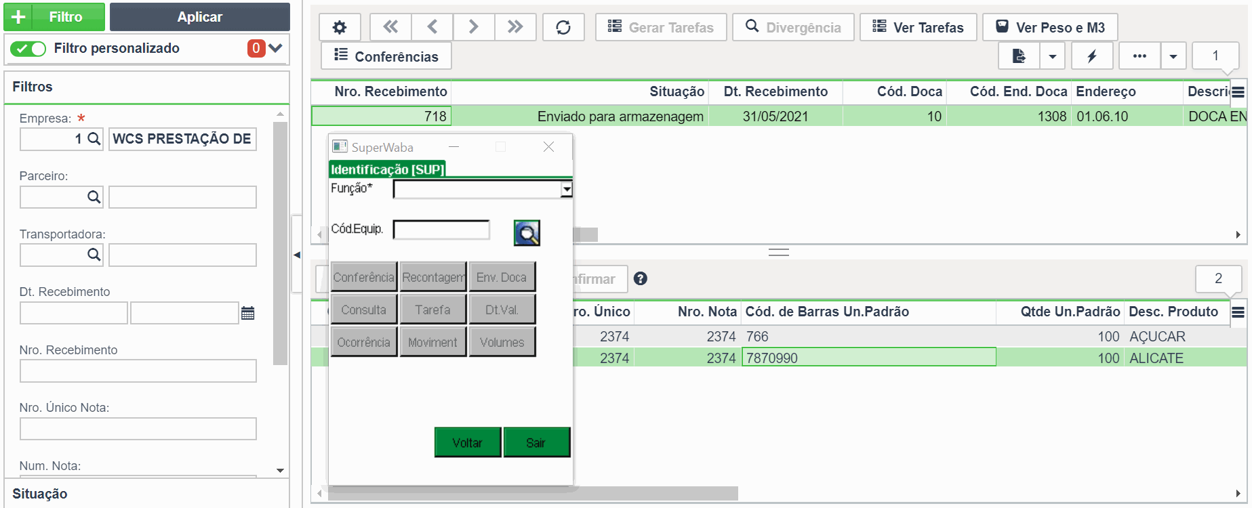Screen dimensions: 1252x508
Task: Open grid settings gear icon
Action: (340, 27)
